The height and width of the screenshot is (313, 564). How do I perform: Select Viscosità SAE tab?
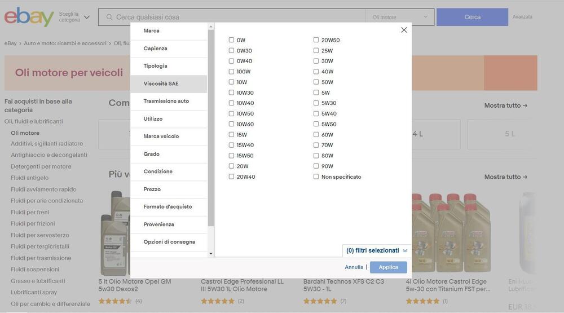click(169, 84)
